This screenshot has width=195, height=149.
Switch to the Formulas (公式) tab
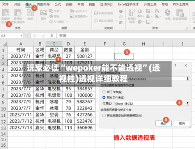point(58,4)
